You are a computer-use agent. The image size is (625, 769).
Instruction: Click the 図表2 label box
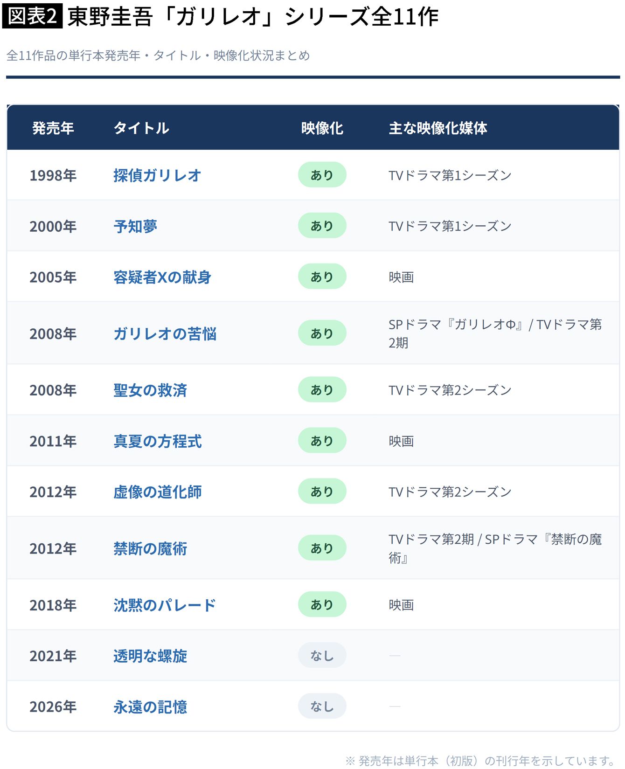(x=32, y=16)
